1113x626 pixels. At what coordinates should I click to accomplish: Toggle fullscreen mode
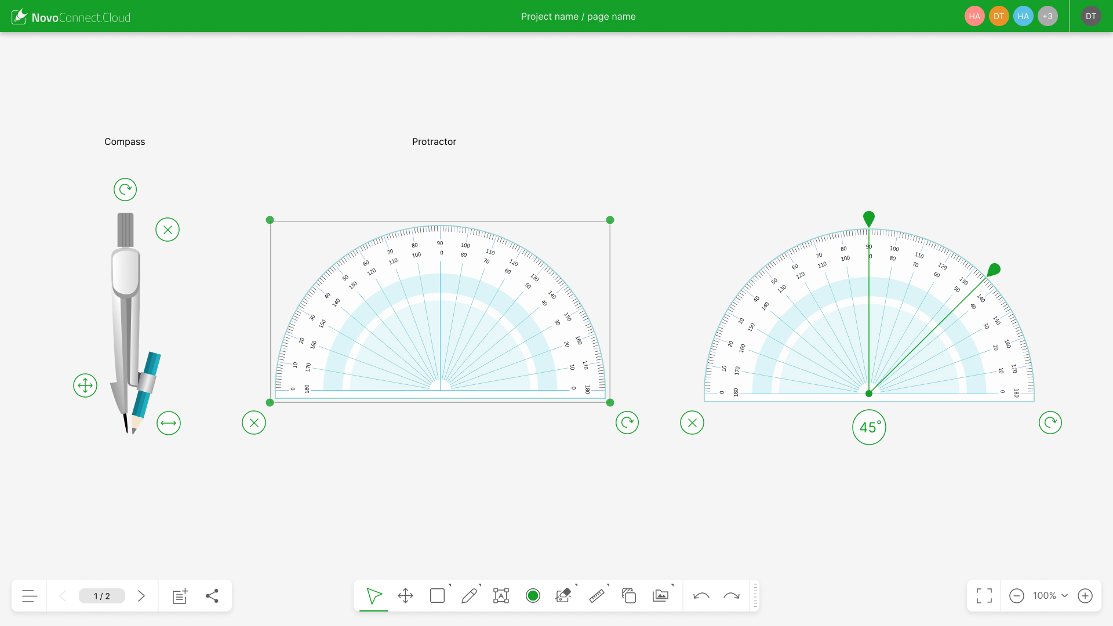tap(984, 595)
